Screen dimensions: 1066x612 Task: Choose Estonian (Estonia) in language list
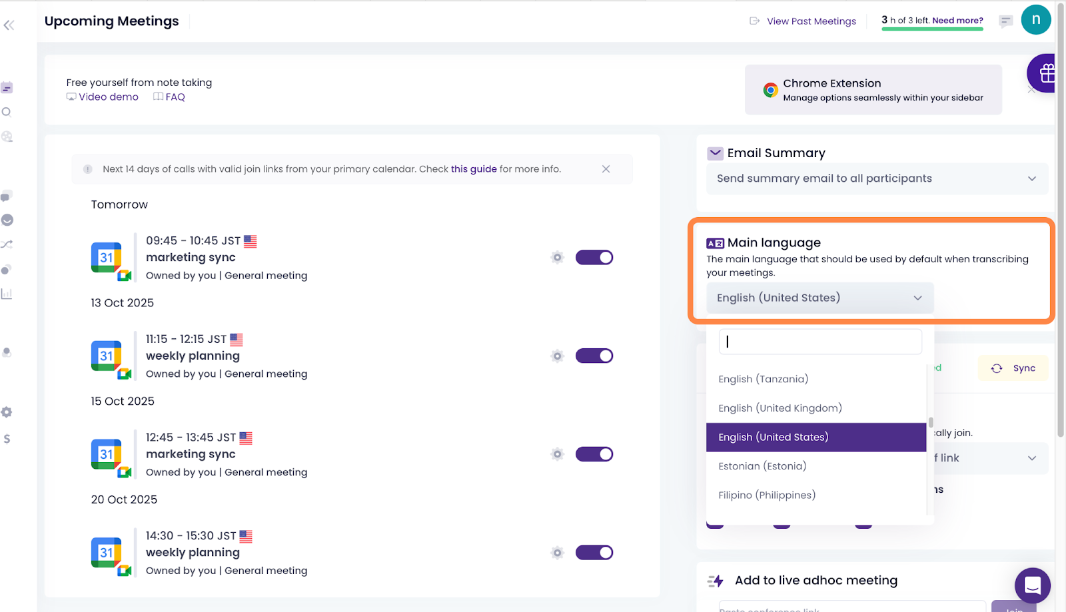(x=762, y=466)
